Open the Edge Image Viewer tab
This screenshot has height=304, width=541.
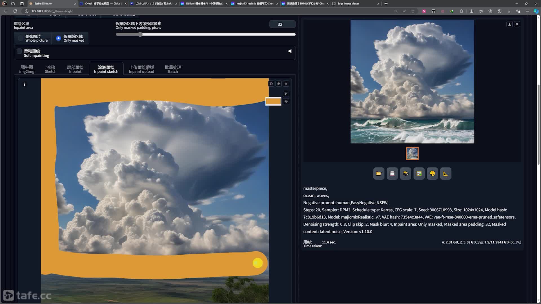(356, 4)
